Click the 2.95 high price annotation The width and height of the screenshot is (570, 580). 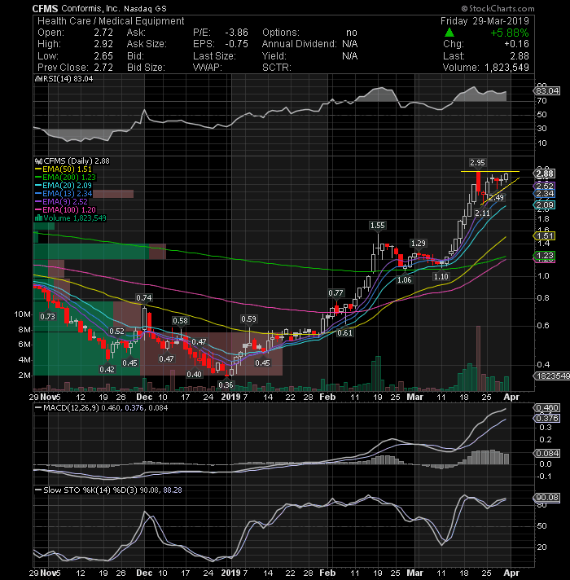point(477,162)
